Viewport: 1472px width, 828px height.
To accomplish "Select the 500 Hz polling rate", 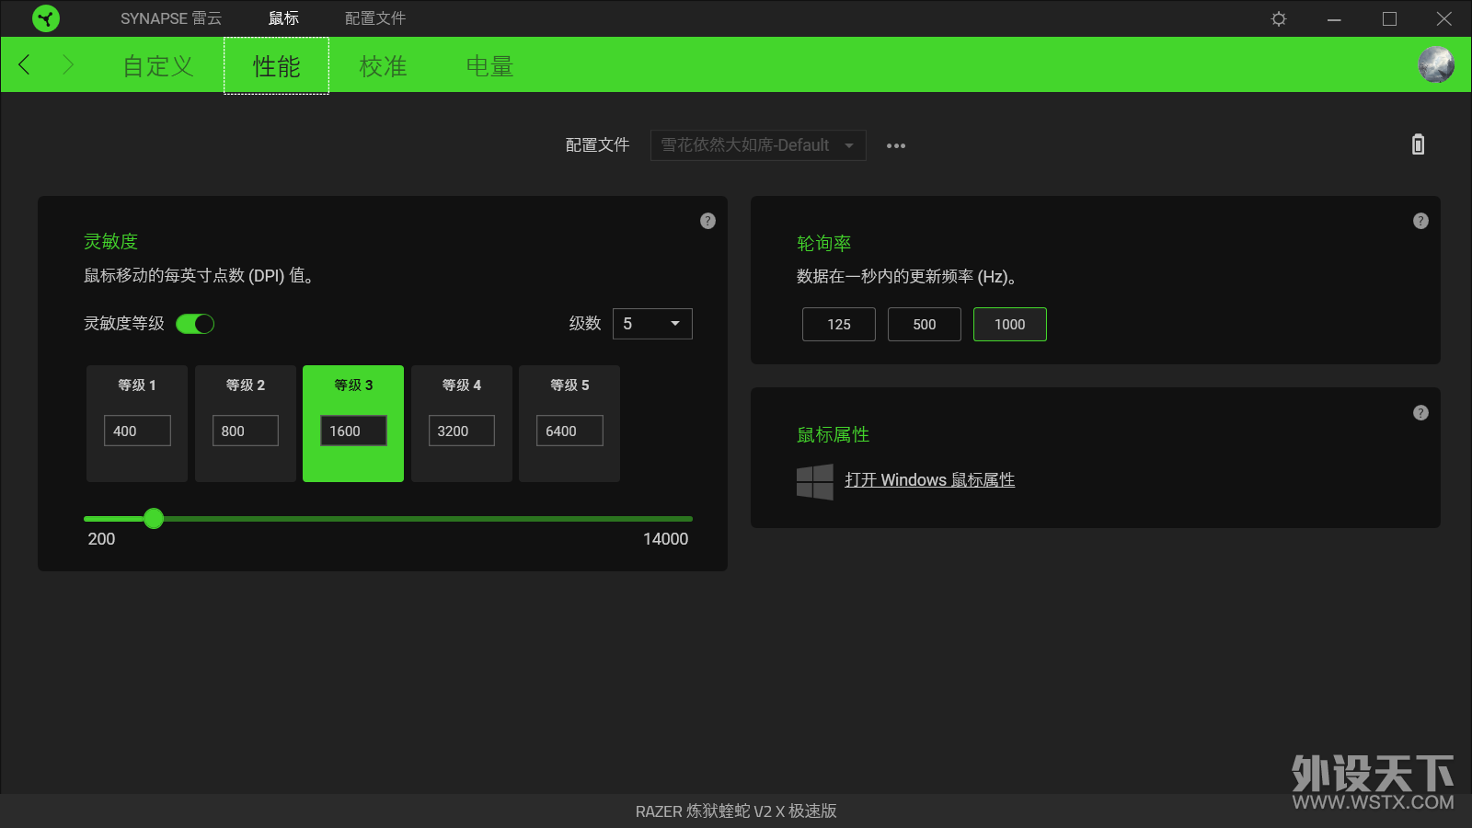I will [924, 325].
